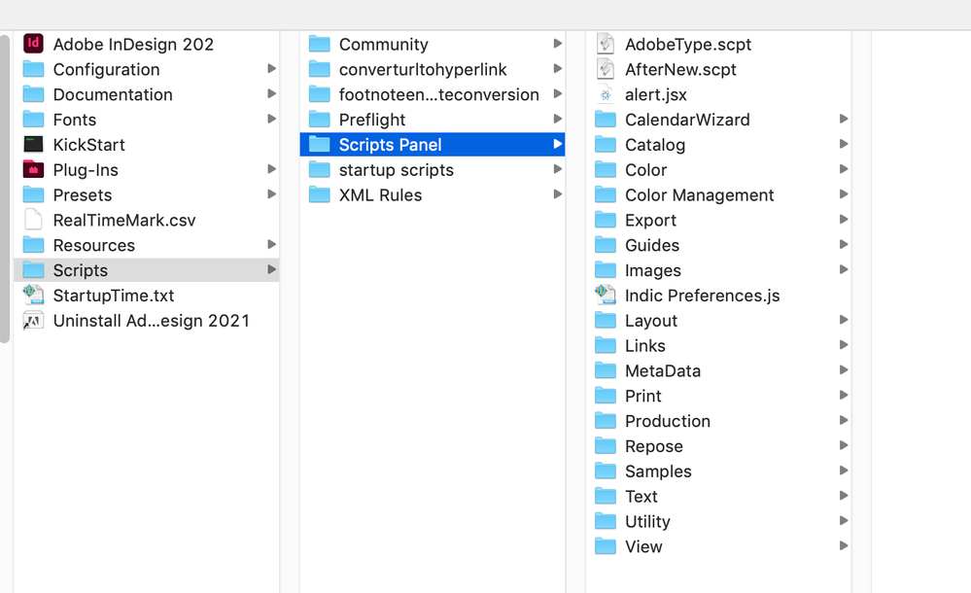Viewport: 971px width, 593px height.
Task: Expand the Production folder arrow
Action: [844, 420]
